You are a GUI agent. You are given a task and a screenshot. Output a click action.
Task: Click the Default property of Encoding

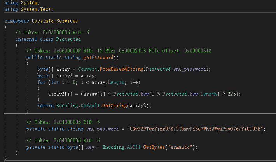pyautogui.click(x=90, y=106)
